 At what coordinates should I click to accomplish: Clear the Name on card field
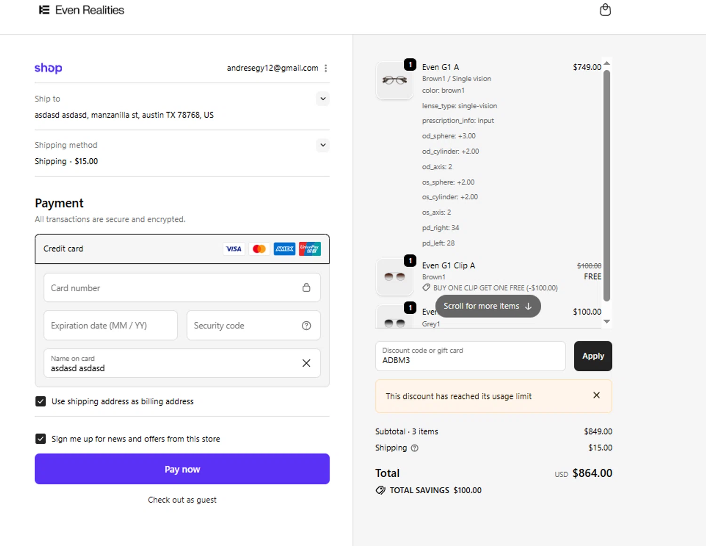(x=306, y=363)
